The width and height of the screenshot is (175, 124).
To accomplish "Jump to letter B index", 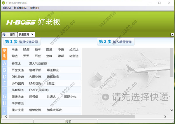I will pos(4,70).
